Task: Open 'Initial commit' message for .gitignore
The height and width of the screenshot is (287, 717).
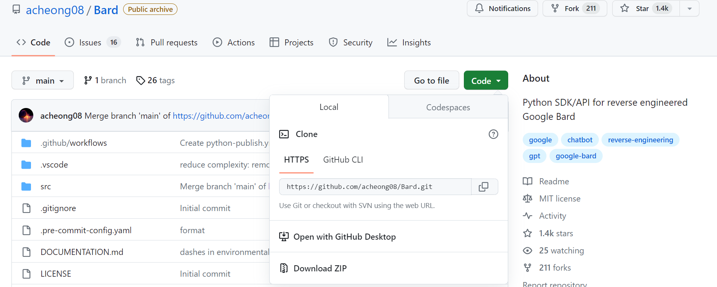Action: click(205, 208)
